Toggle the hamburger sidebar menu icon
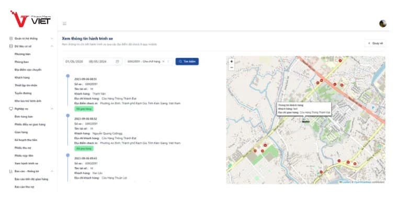This screenshot has width=400, height=202. 64,23
